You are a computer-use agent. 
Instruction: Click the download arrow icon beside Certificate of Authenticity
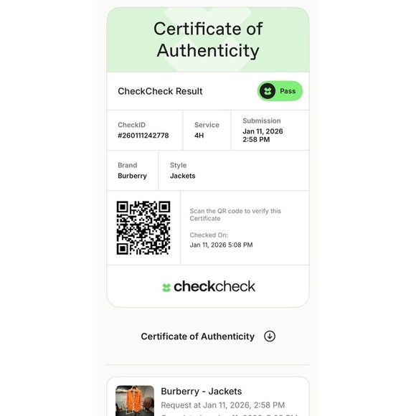point(270,336)
